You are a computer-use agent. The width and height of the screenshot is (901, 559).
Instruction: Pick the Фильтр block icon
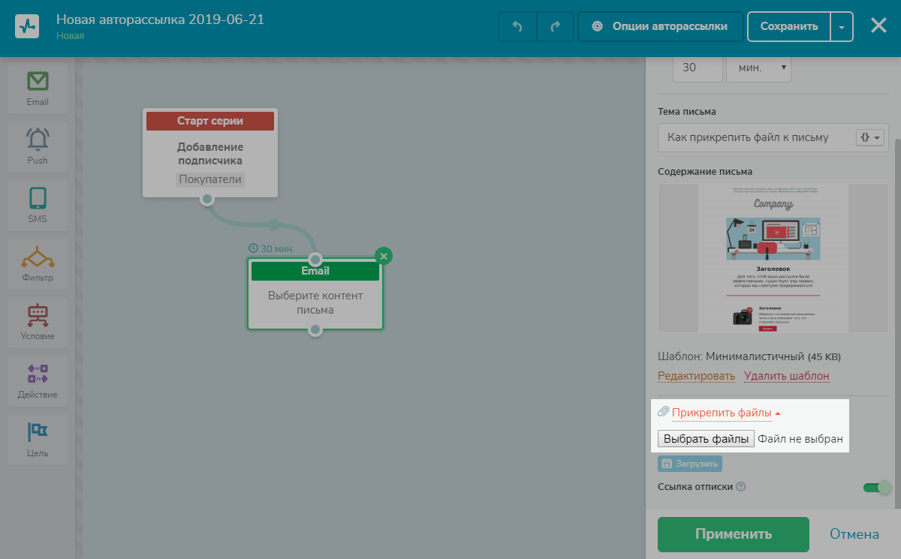tap(38, 257)
